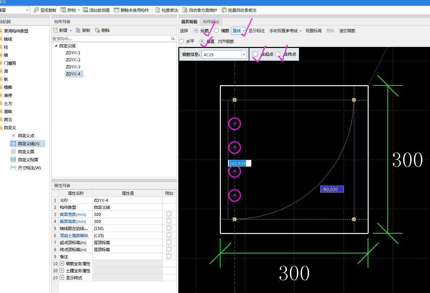Click the 删除未使用构件 icon

(117, 10)
